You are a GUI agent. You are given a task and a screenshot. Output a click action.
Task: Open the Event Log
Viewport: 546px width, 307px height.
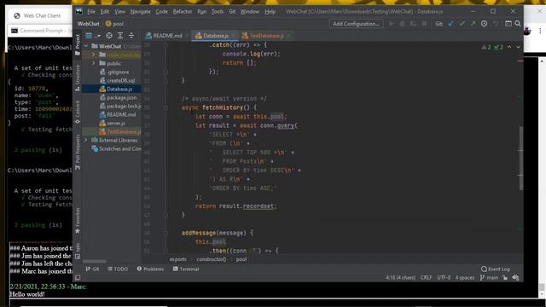(495, 269)
